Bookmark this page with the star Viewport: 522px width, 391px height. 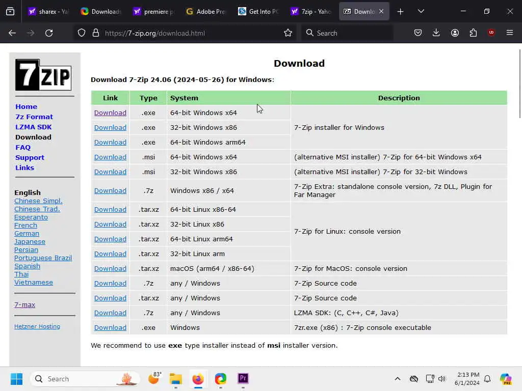click(288, 33)
